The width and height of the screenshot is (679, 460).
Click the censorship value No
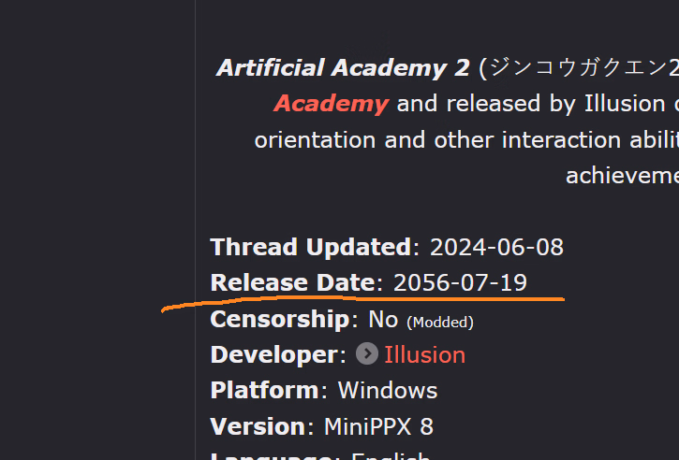pos(383,319)
